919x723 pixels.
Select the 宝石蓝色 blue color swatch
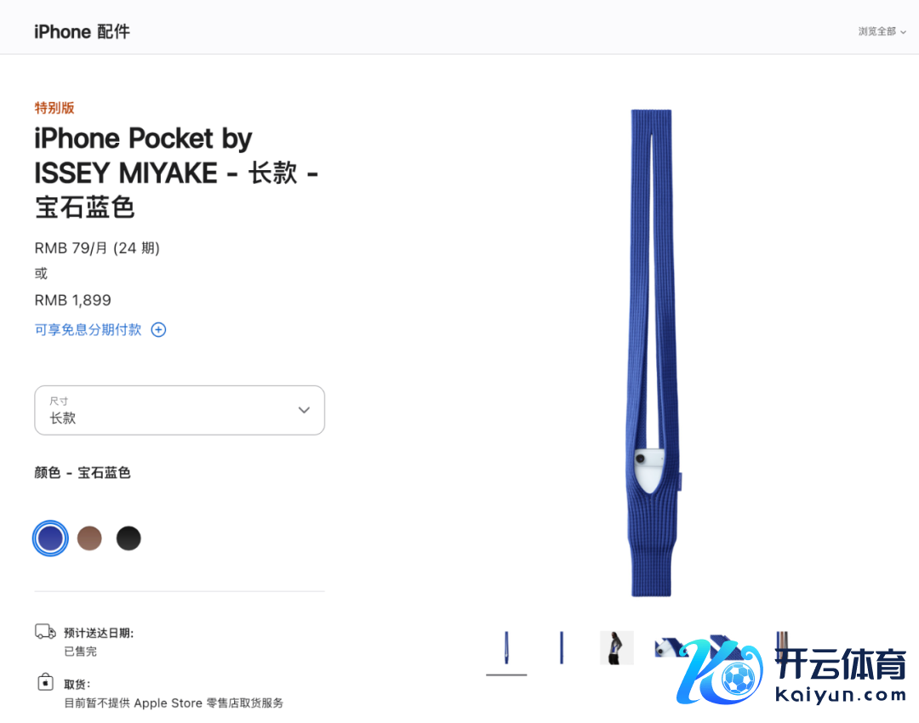(50, 538)
